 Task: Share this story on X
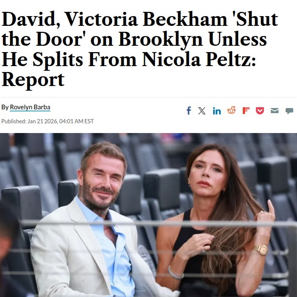coord(202,111)
